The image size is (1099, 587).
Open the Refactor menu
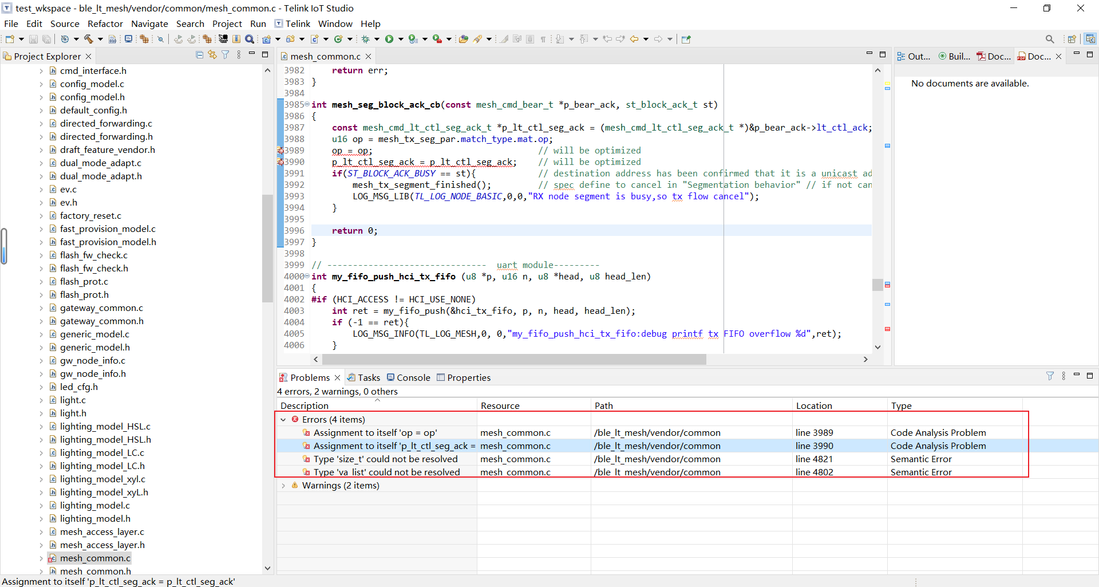(105, 23)
